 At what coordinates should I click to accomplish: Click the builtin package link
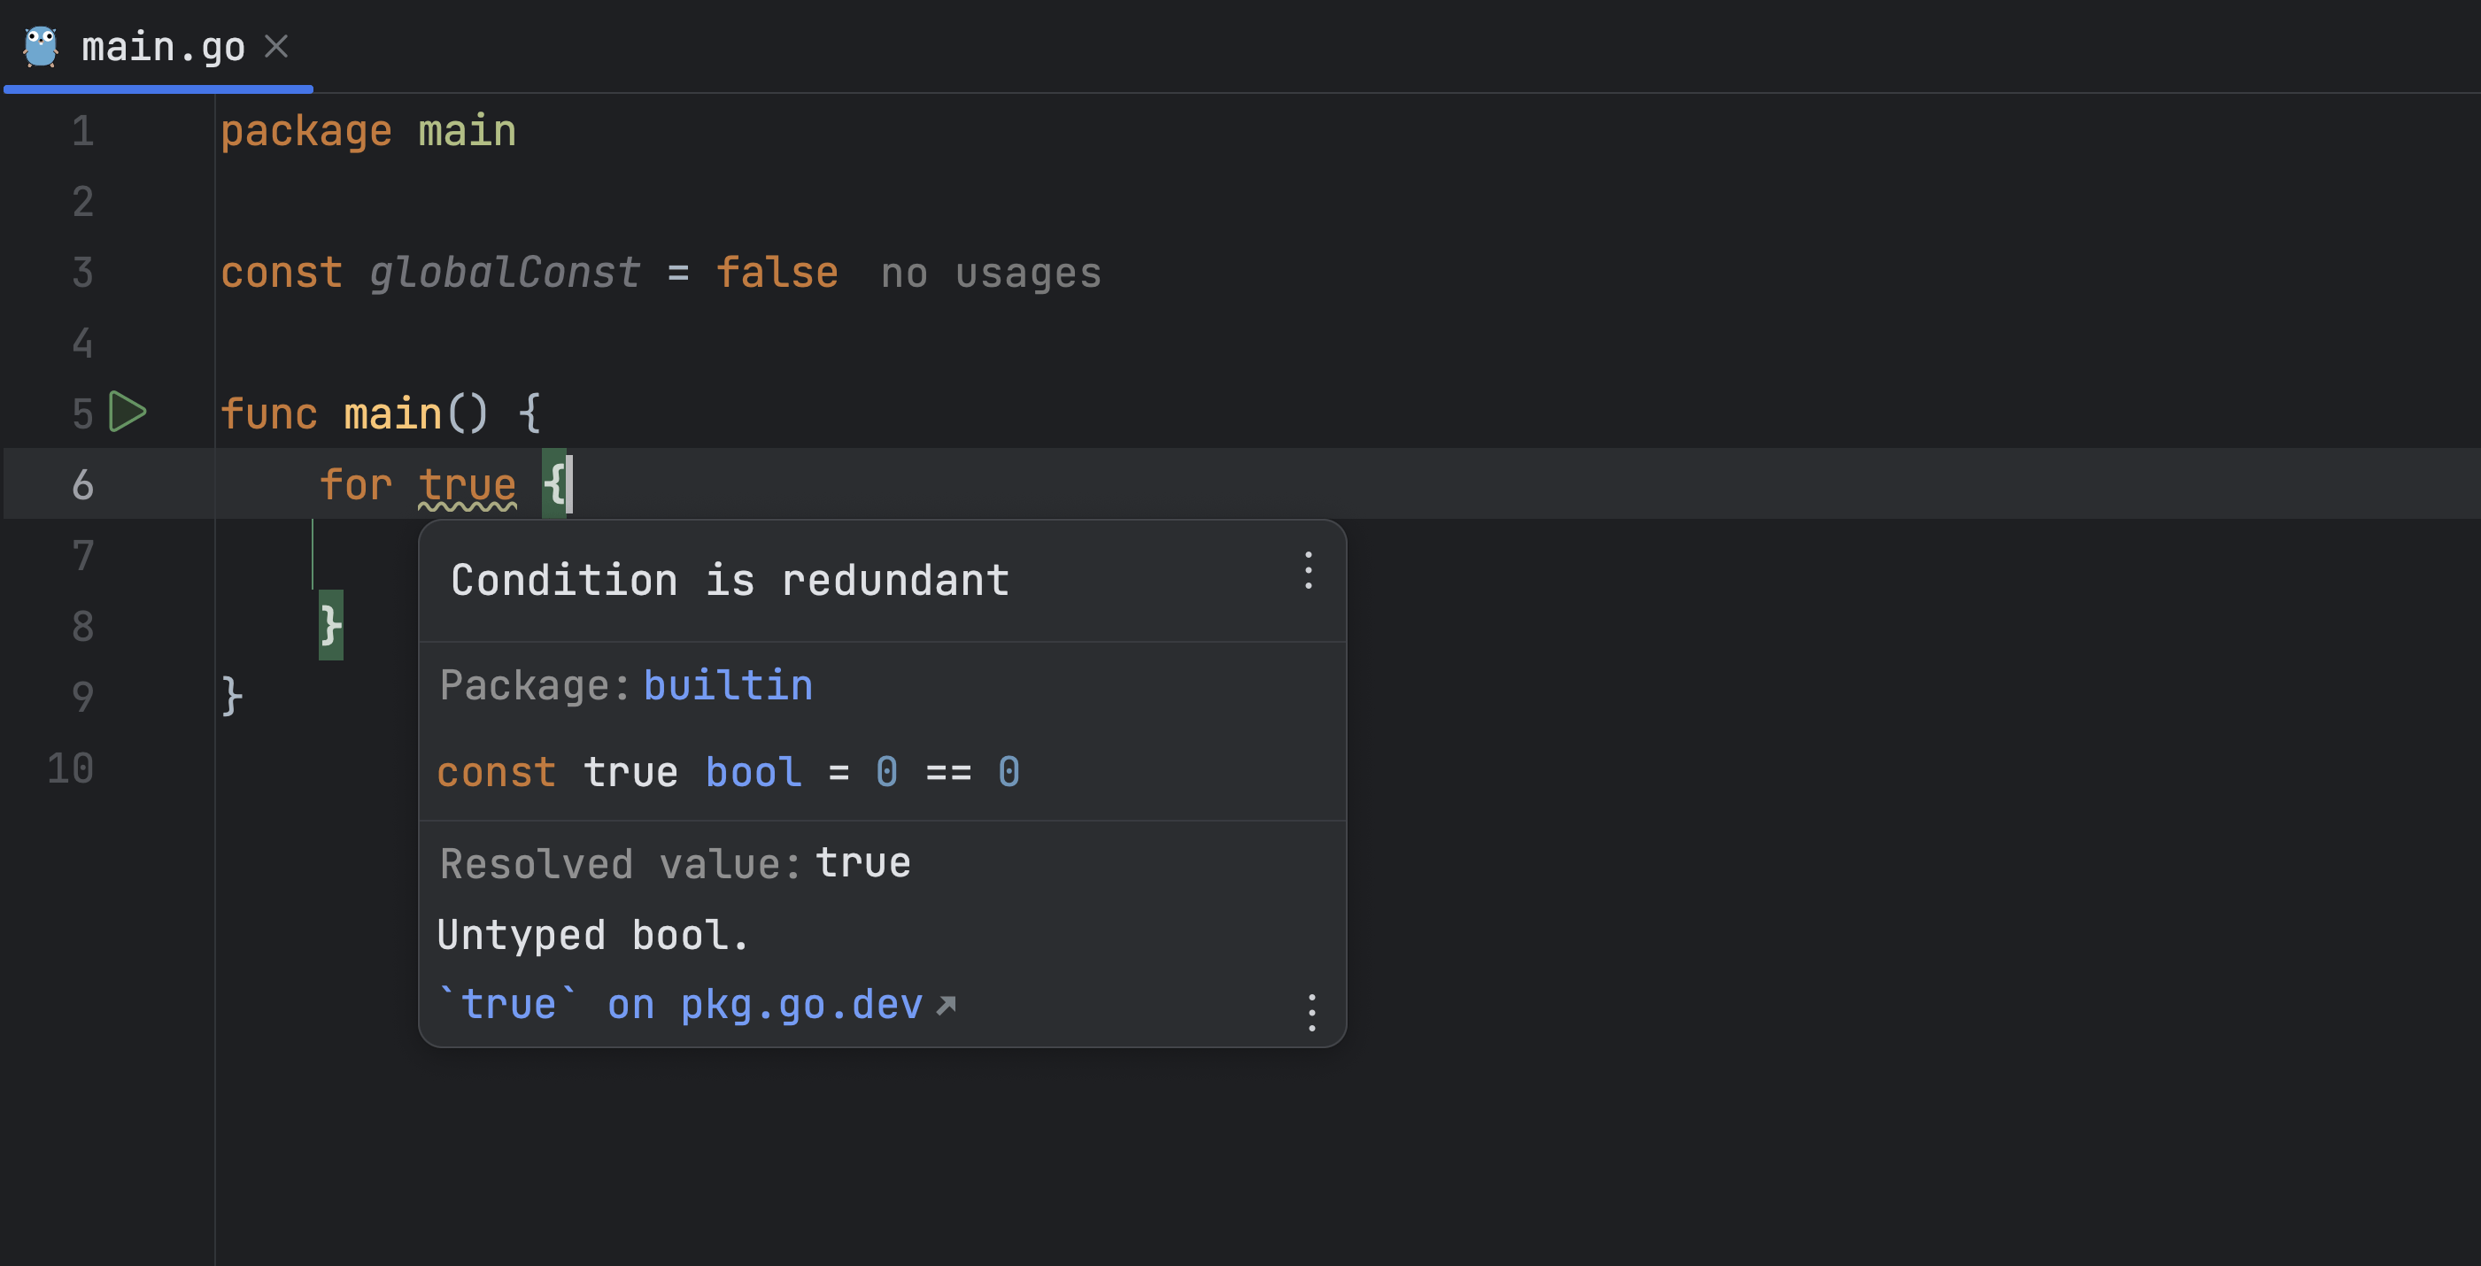[x=727, y=685]
